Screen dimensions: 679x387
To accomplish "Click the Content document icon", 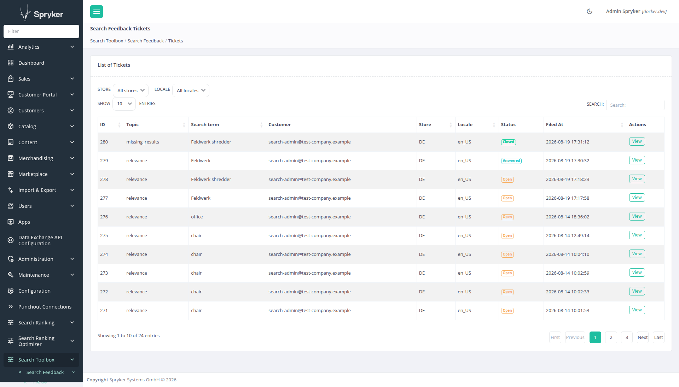I will (x=11, y=142).
